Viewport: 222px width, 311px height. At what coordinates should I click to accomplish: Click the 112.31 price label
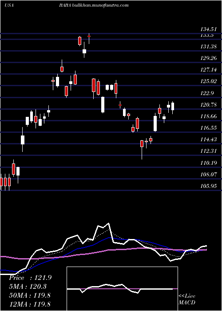[208, 151]
